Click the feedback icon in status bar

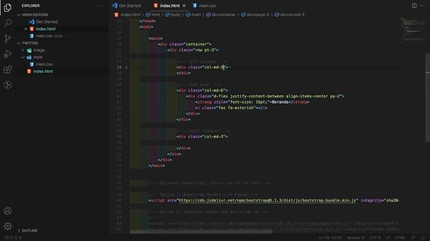[414, 238]
